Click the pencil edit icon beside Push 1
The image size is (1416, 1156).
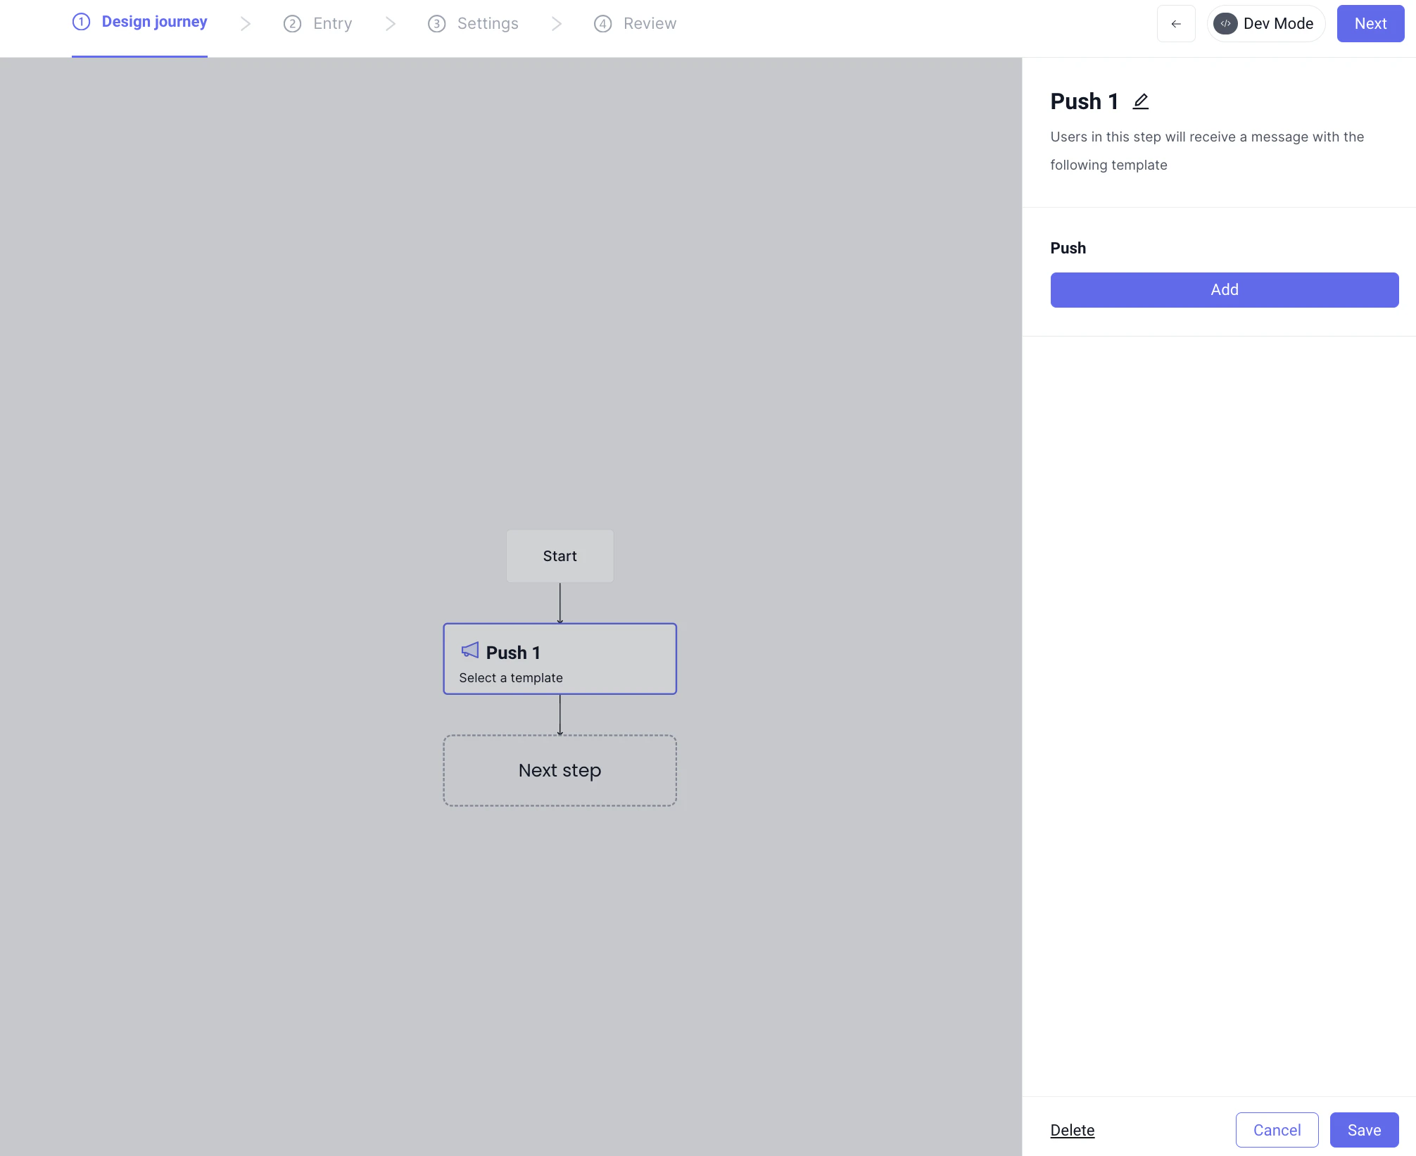[1140, 101]
